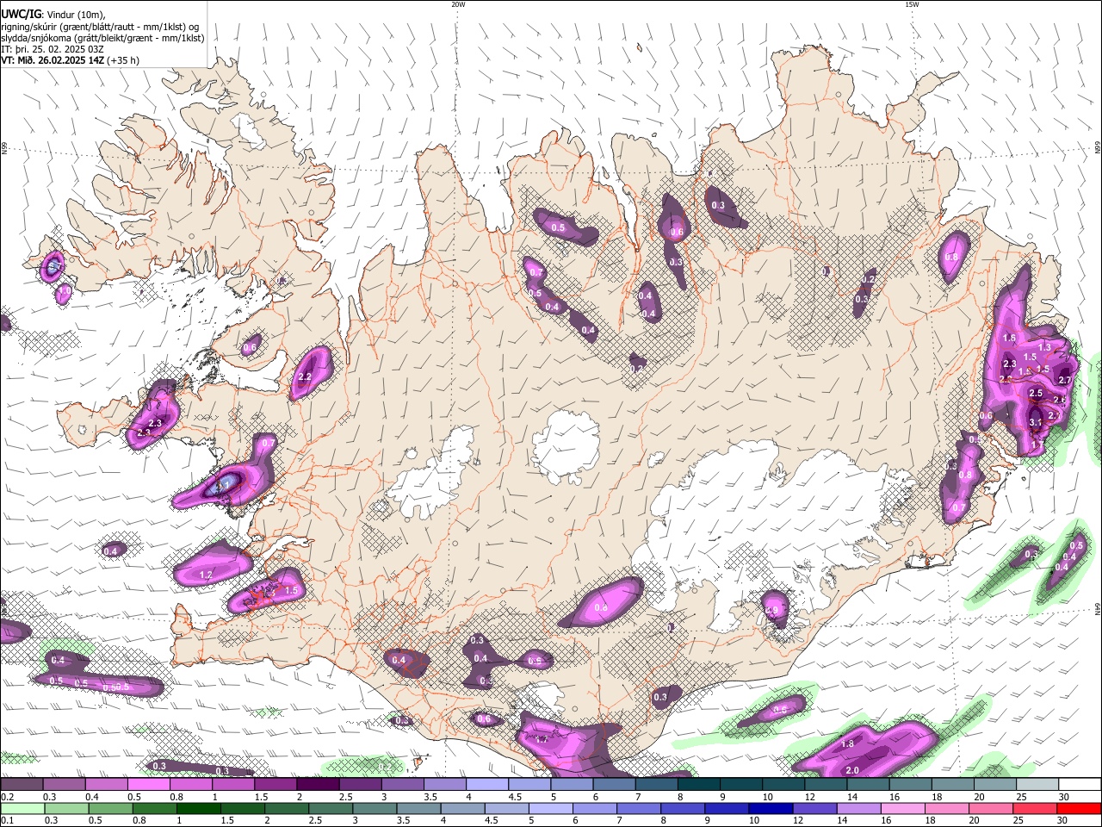Click the '20W' longitude label at top
This screenshot has width=1102, height=827.
point(458,4)
